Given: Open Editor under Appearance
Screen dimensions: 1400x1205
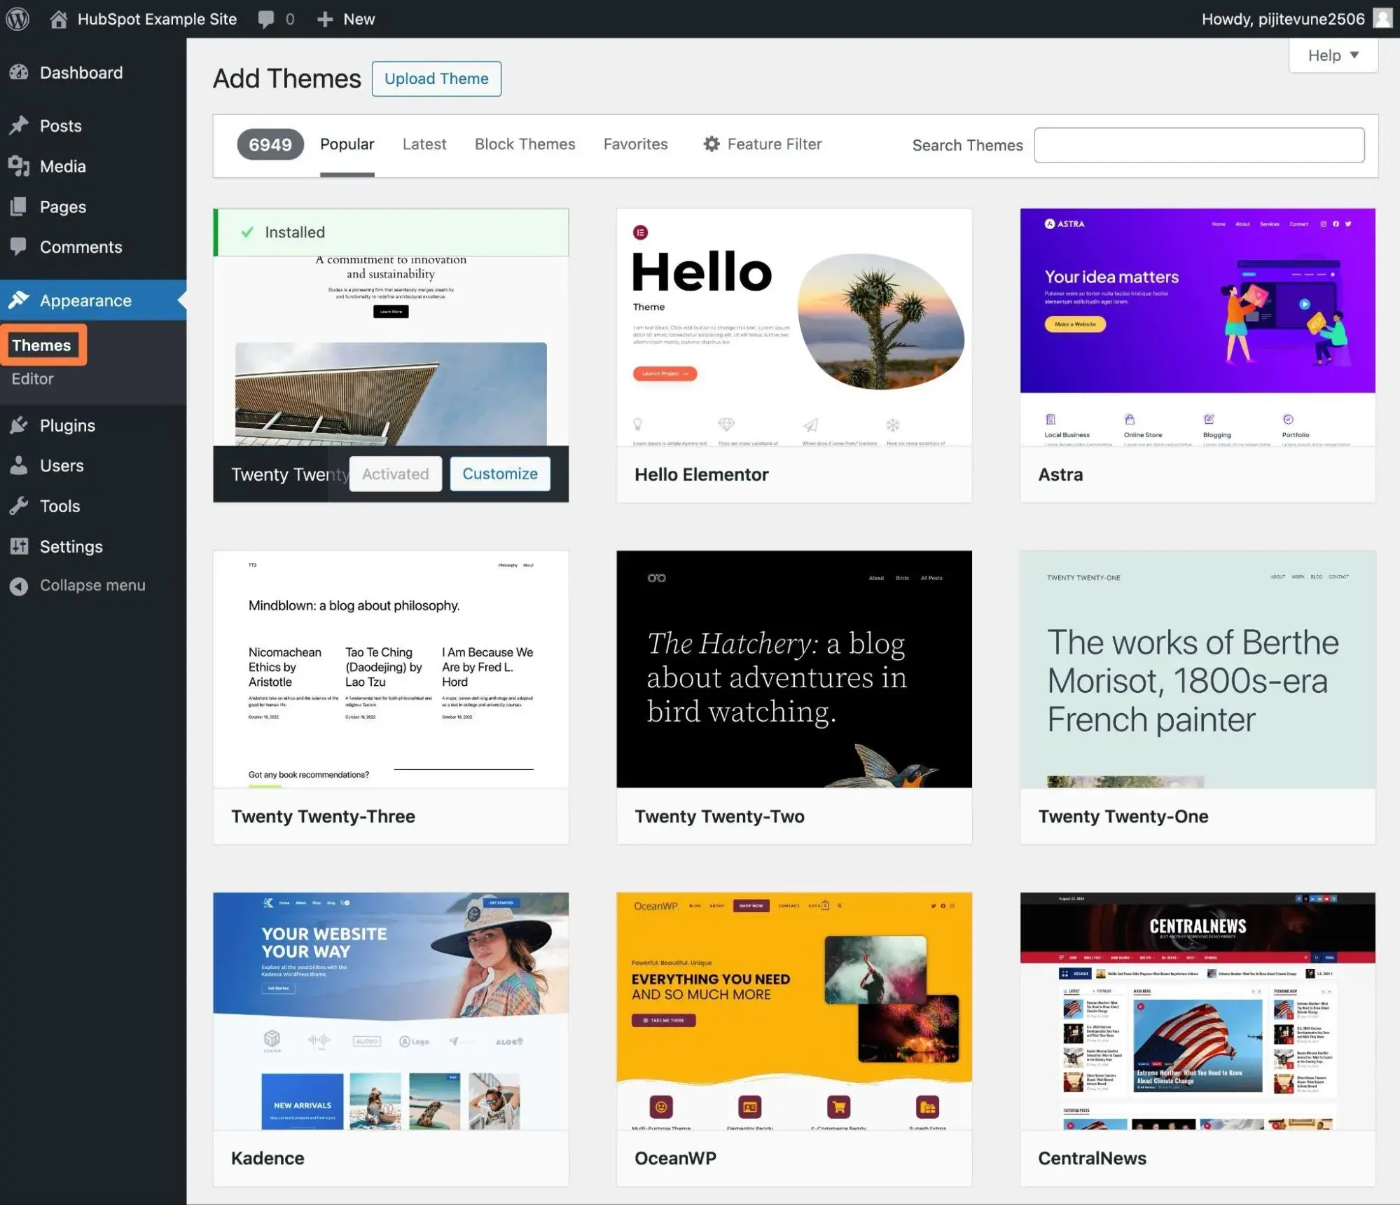Looking at the screenshot, I should coord(33,379).
